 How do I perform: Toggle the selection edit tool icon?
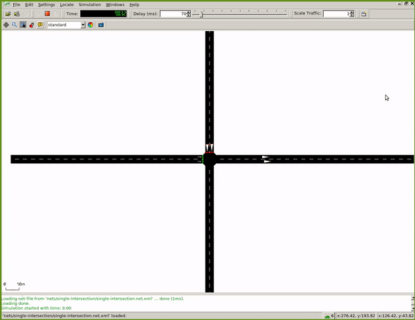point(23,25)
